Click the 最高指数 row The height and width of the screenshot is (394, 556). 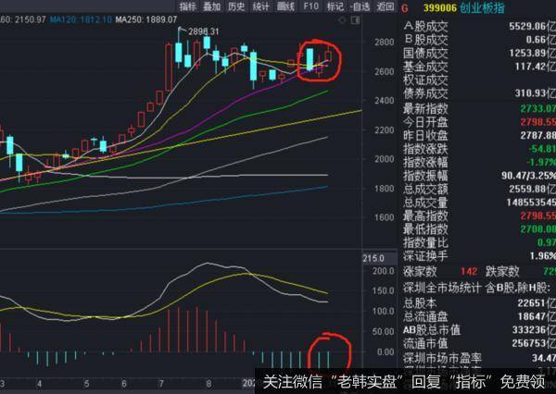[479, 215]
